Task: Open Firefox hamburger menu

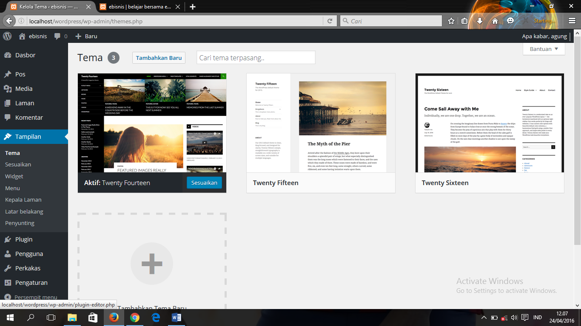Action: 572,21
